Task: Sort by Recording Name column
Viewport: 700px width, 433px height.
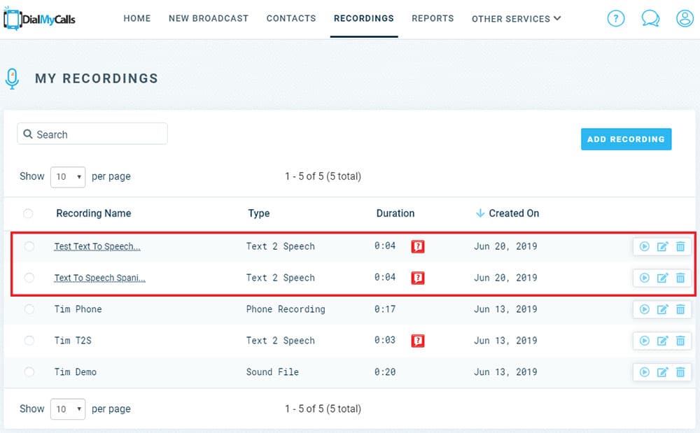Action: pos(94,213)
